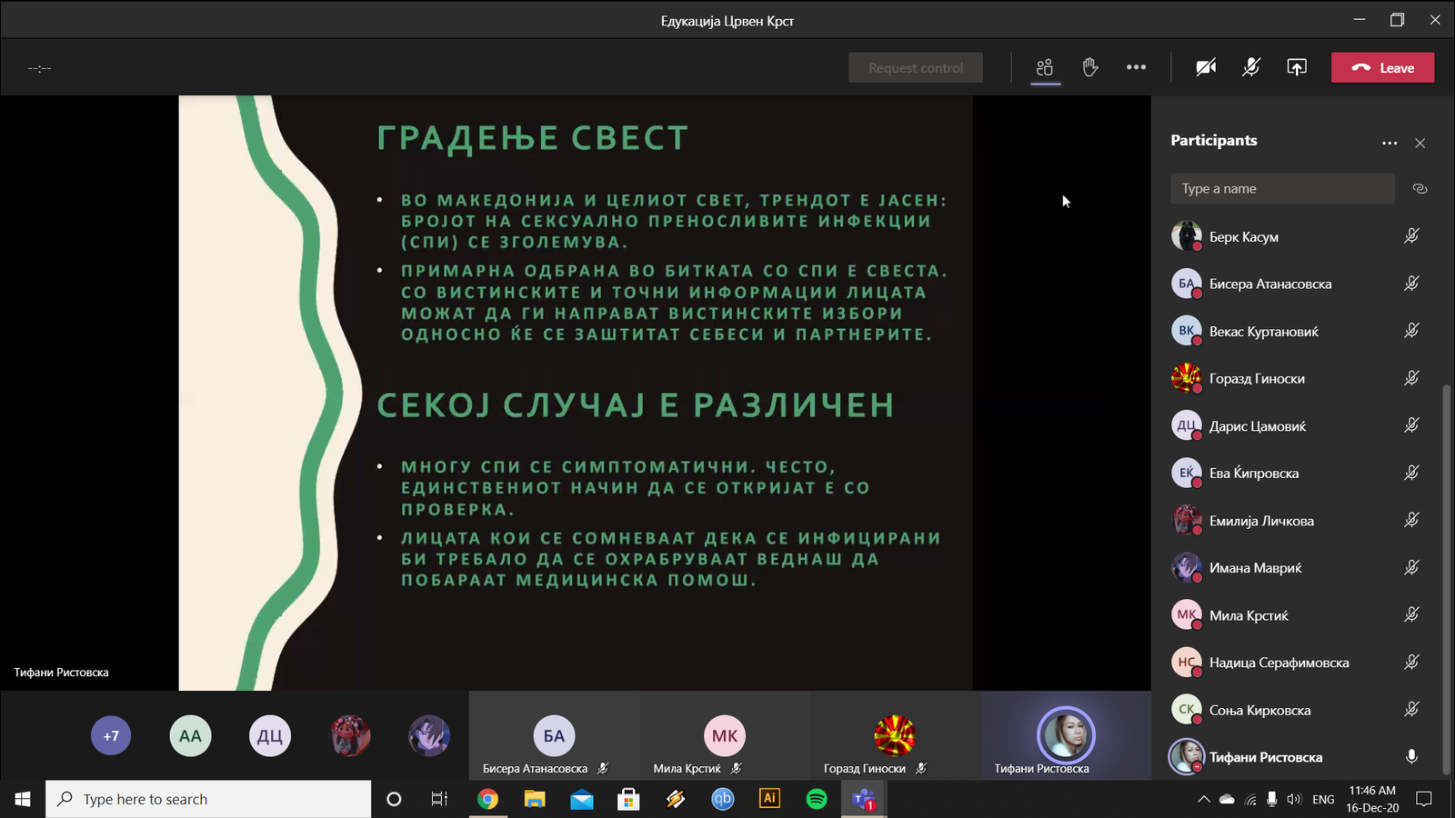Copy meeting join link icon
Viewport: 1455px width, 818px height.
coord(1420,189)
